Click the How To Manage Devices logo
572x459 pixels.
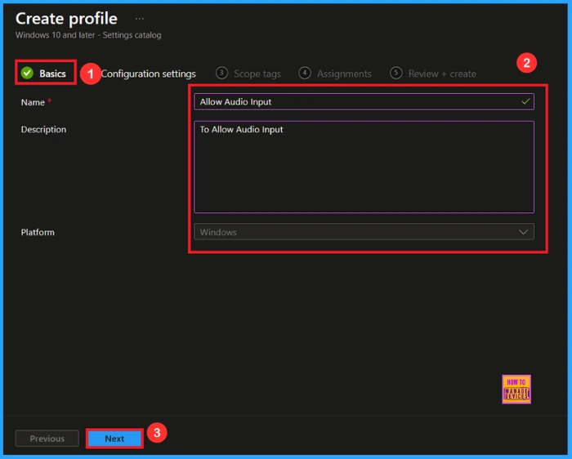click(x=516, y=390)
